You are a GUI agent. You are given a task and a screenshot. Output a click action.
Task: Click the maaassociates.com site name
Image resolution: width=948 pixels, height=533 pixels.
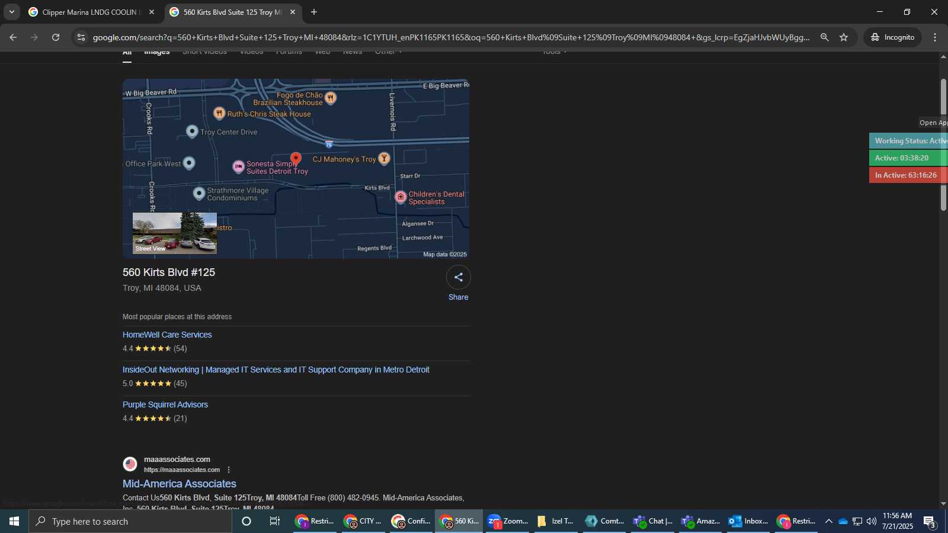177,459
